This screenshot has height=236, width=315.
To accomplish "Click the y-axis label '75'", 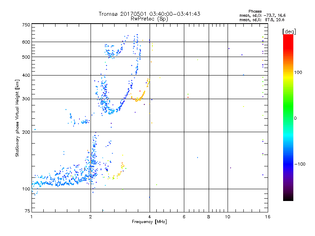I will (x=28, y=211).
